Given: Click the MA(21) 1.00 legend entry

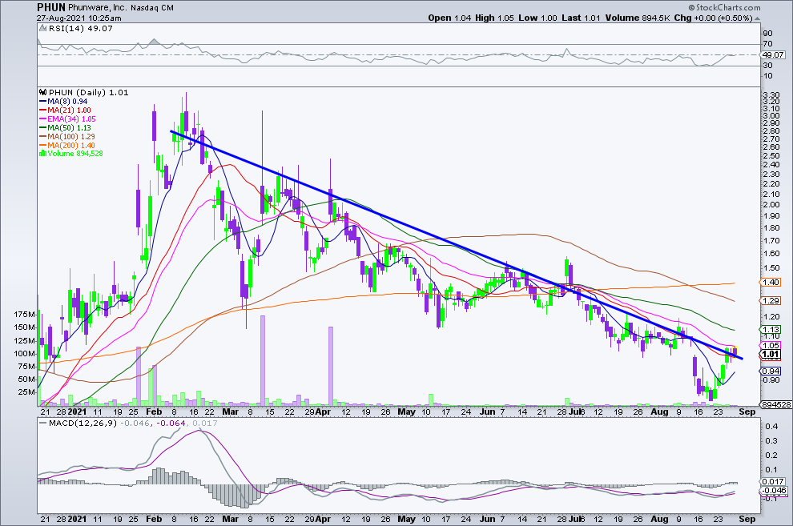Looking at the screenshot, I should click(65, 110).
